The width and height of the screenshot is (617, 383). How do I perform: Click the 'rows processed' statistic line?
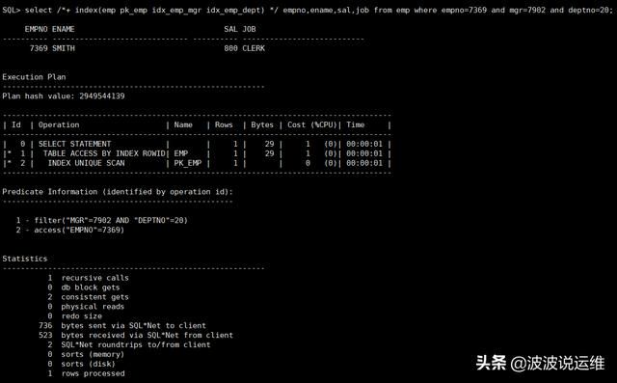click(x=86, y=373)
